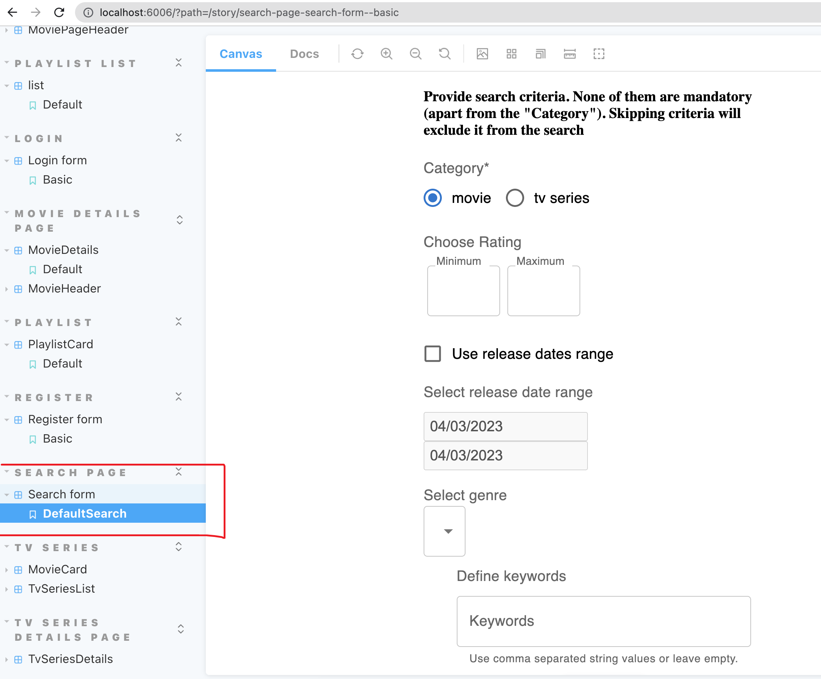Click the browser reload button
The width and height of the screenshot is (821, 679).
59,12
